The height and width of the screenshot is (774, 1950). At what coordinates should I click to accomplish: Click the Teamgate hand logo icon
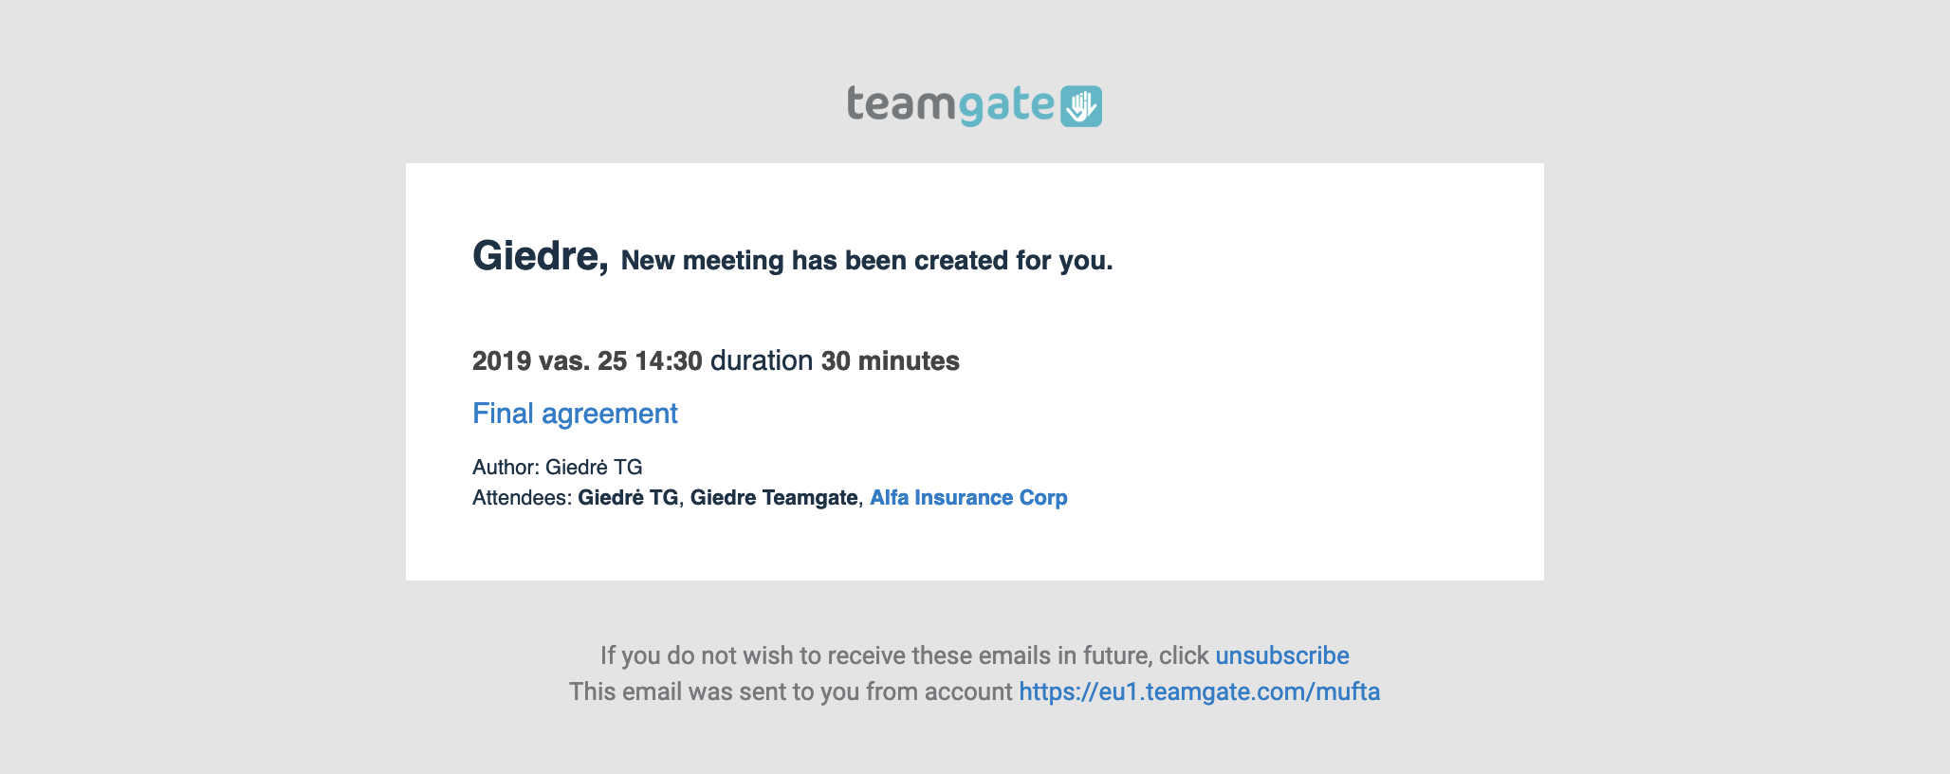[x=1081, y=105]
